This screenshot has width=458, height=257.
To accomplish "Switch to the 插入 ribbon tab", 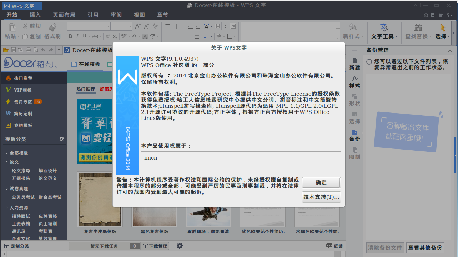I will (x=35, y=15).
